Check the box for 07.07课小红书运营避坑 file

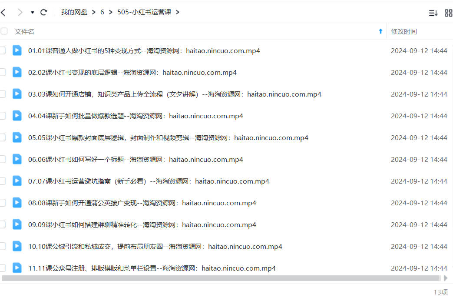[x=3, y=181]
